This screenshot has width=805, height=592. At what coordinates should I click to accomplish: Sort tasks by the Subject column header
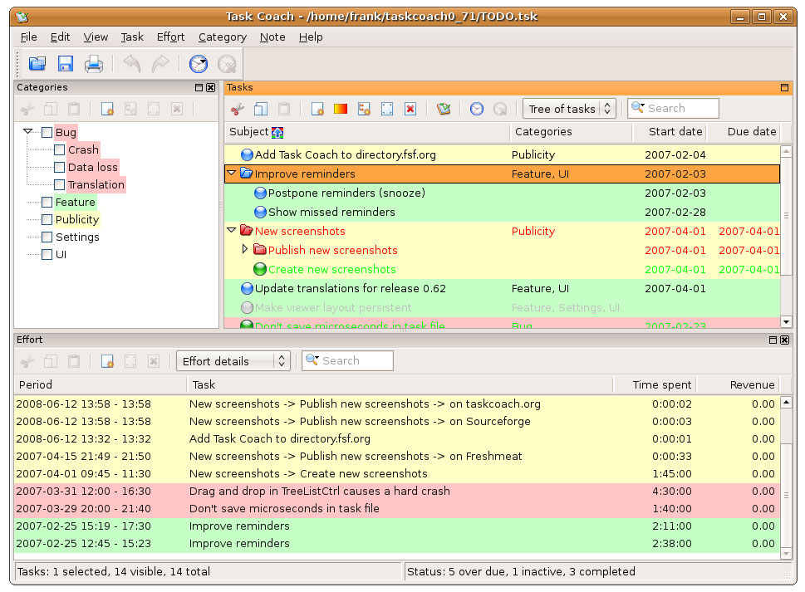[x=367, y=132]
